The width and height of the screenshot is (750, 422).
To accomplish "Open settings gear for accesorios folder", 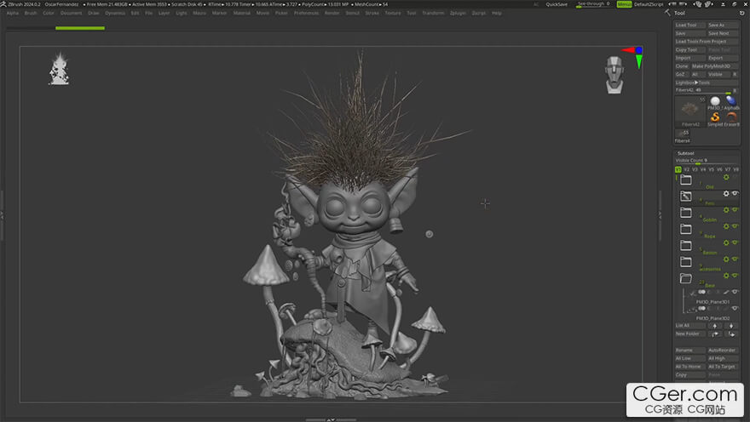I will [726, 259].
